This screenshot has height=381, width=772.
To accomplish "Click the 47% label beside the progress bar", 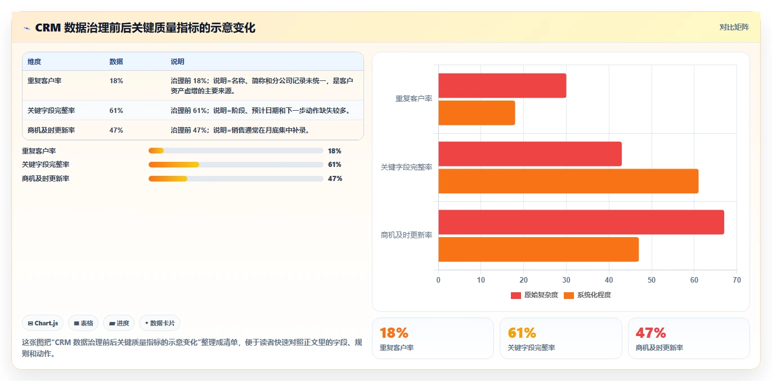I will (335, 179).
